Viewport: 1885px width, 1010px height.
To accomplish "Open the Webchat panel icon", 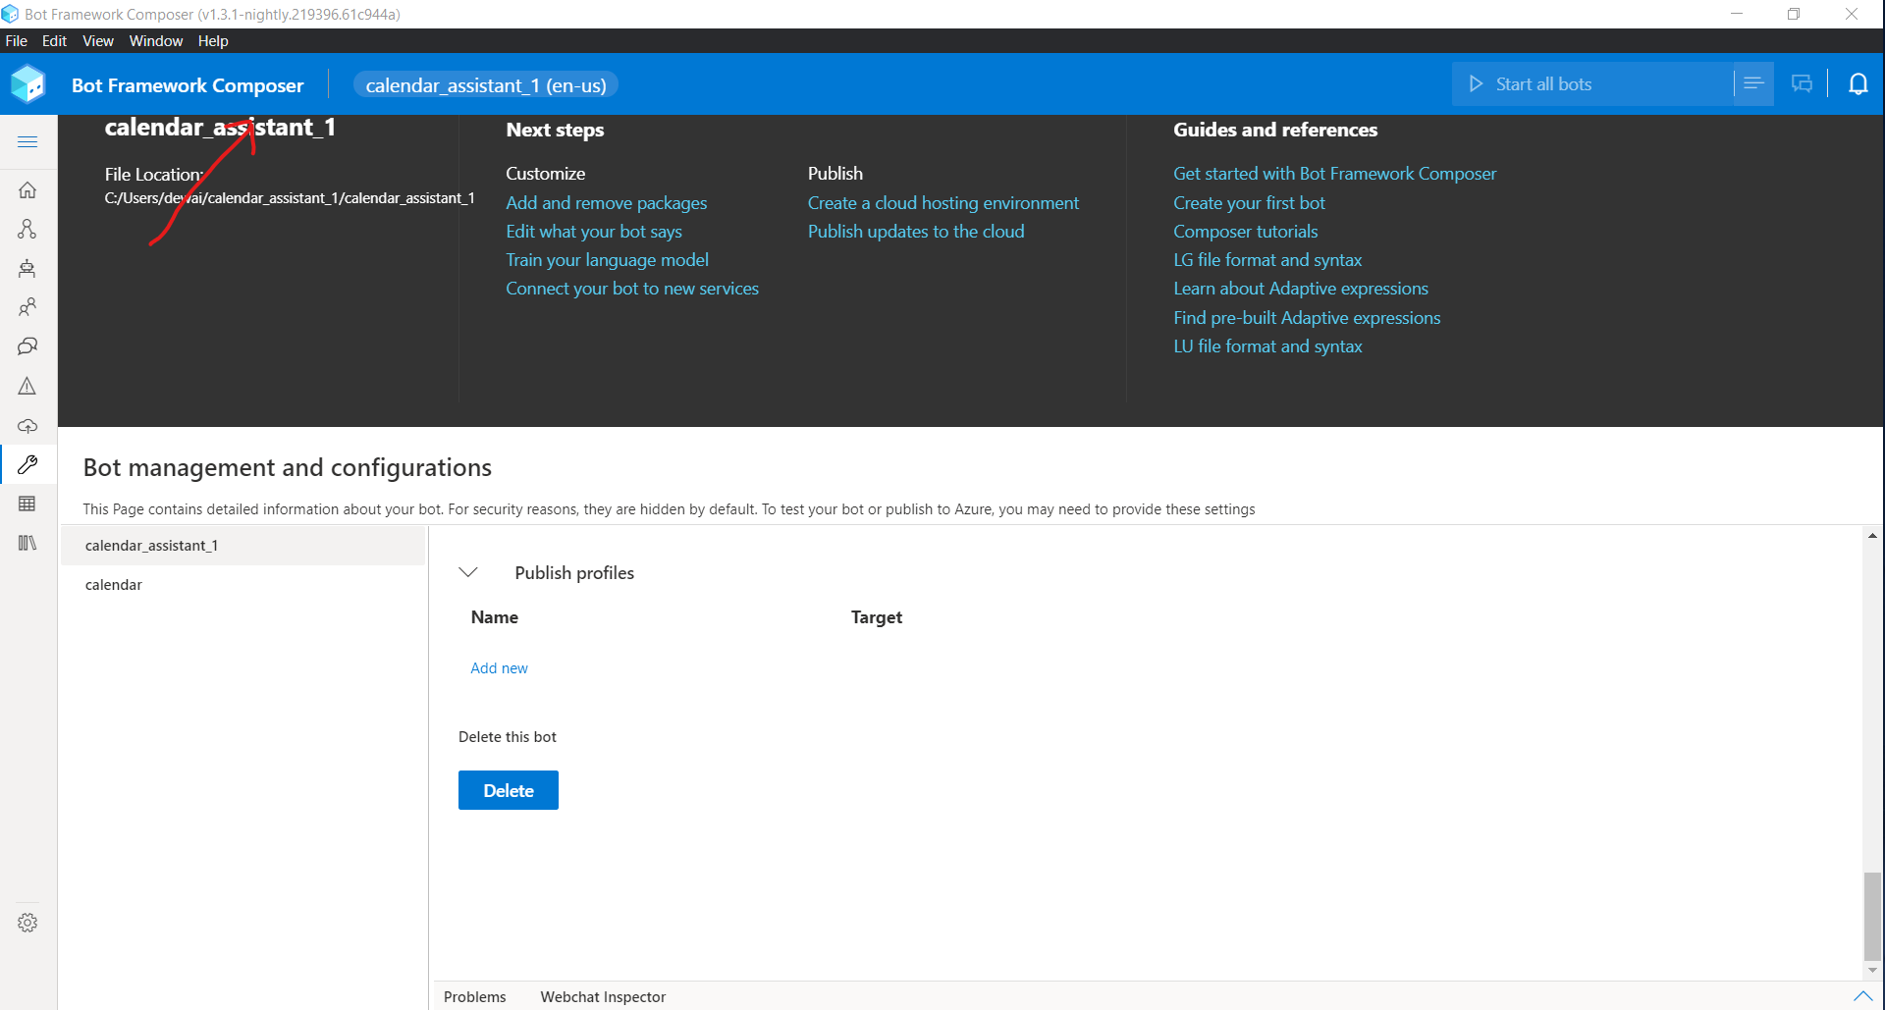I will click(x=1803, y=83).
